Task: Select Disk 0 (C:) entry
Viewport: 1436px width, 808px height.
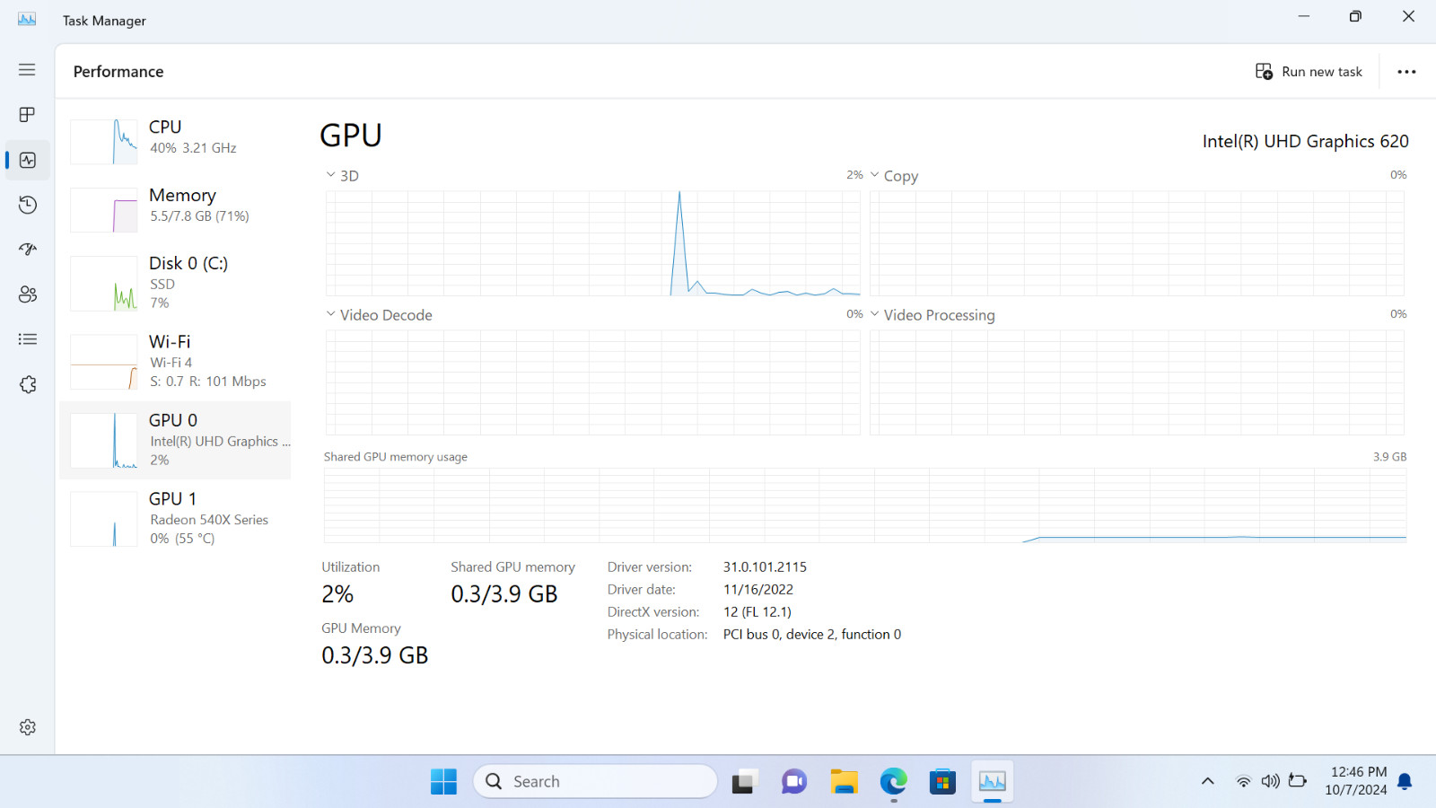Action: [176, 283]
